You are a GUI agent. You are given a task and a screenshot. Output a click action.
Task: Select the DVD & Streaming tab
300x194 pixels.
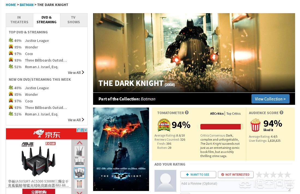pos(46,20)
